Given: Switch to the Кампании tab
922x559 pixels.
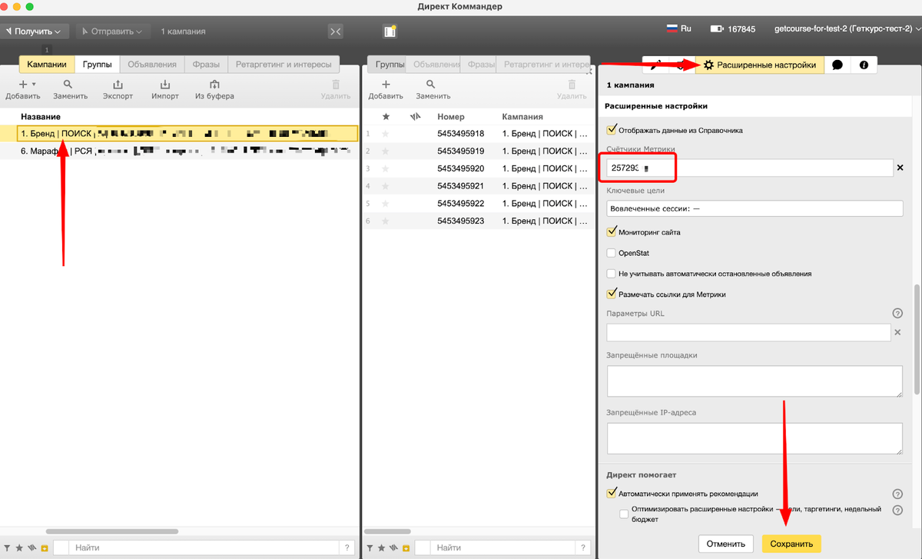Looking at the screenshot, I should tap(47, 65).
